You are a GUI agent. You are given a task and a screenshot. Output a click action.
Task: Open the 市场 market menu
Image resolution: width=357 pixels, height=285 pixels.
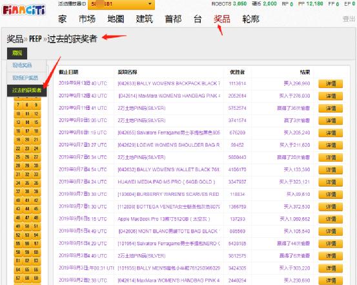click(x=87, y=19)
